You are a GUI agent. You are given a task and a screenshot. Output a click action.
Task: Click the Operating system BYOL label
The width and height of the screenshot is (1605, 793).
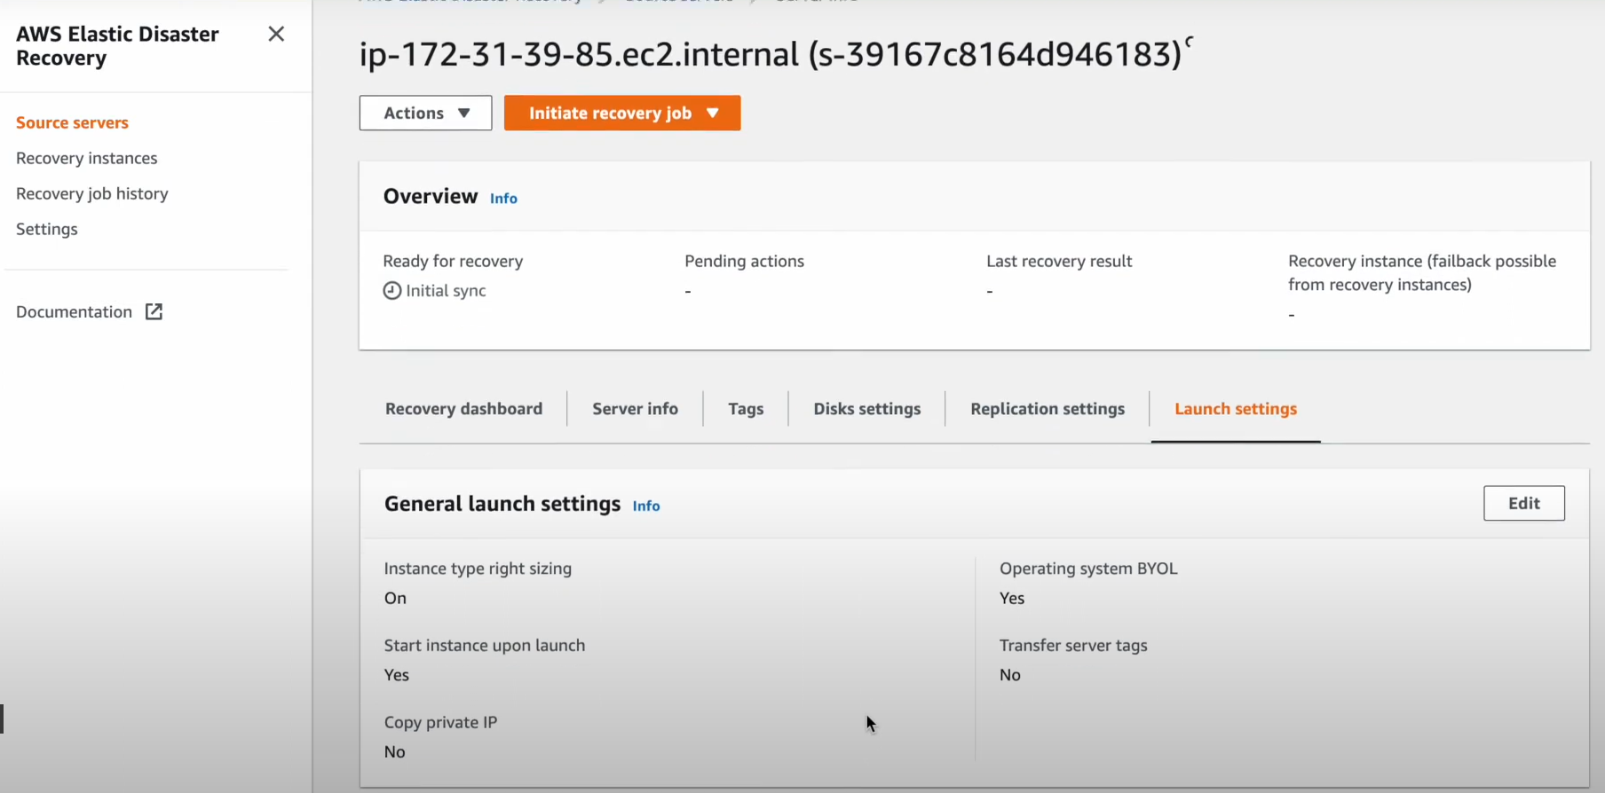1088,569
